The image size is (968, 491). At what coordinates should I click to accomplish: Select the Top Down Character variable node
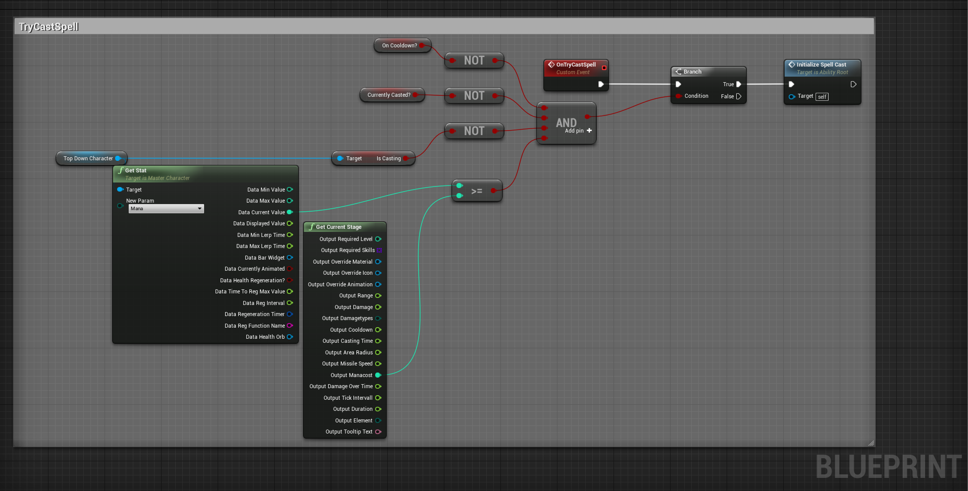88,158
